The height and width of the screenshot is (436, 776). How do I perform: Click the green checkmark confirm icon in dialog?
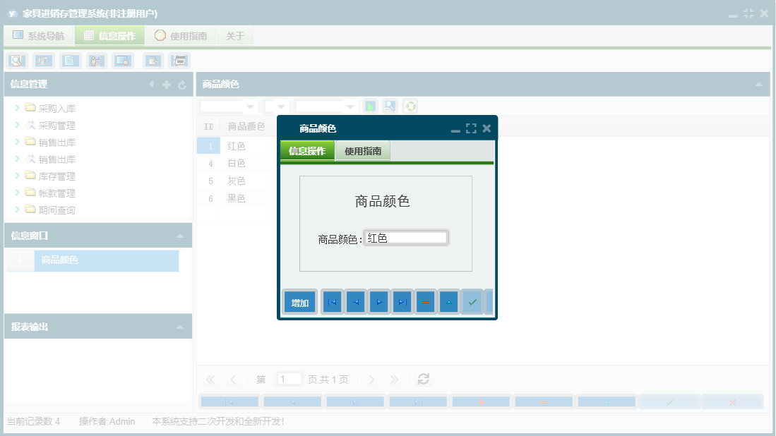pyautogui.click(x=472, y=301)
